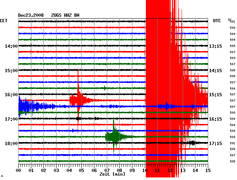Click the DC value 581
Image resolution: width=237 pixels, height=180 pixels.
233,22
